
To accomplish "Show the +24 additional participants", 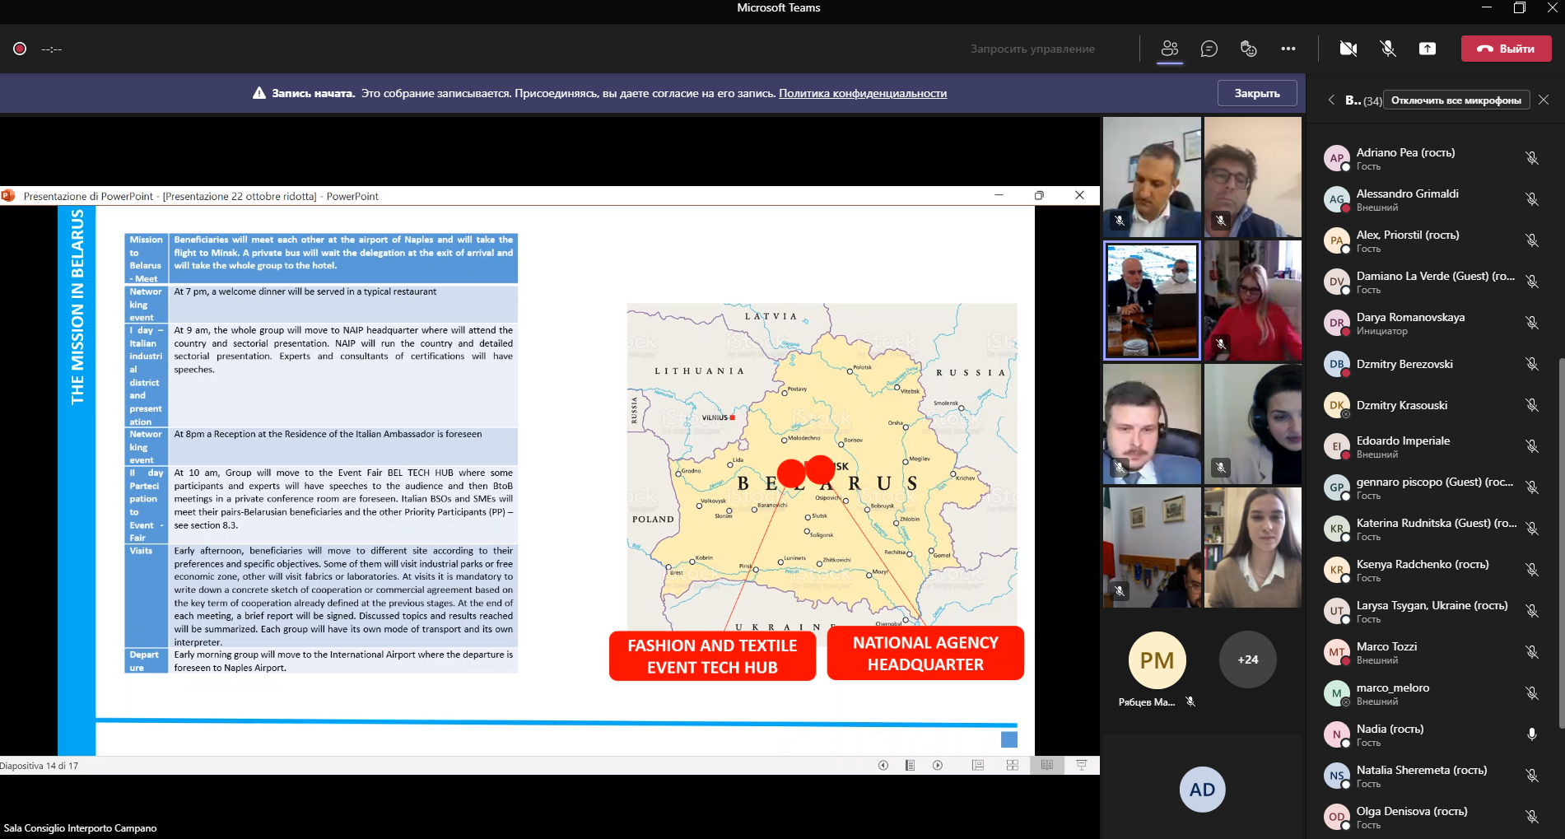I will coord(1248,660).
